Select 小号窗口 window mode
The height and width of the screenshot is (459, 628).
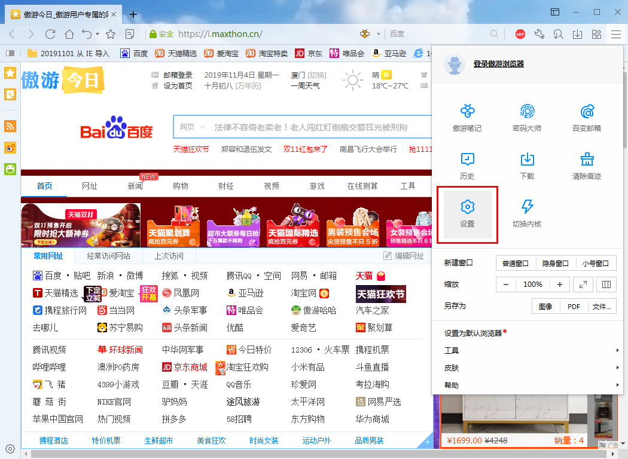coord(596,262)
